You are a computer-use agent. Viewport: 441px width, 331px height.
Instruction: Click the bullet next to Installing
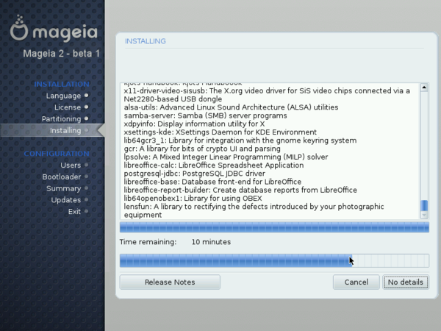[86, 130]
